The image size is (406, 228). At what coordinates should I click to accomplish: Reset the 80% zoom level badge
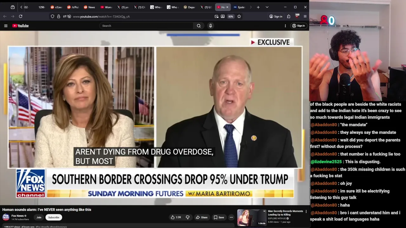231,16
